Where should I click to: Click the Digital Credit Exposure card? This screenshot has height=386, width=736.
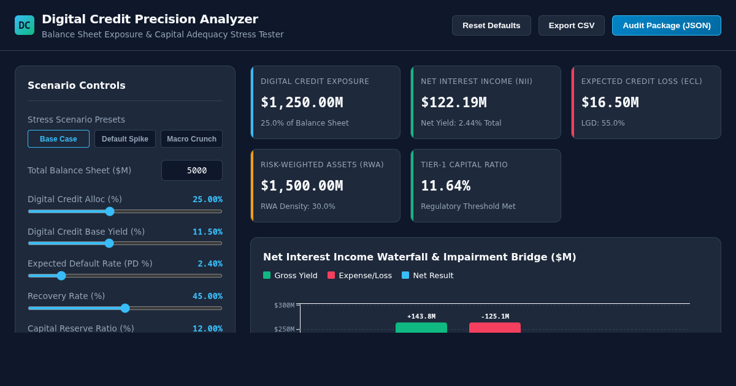click(x=325, y=102)
